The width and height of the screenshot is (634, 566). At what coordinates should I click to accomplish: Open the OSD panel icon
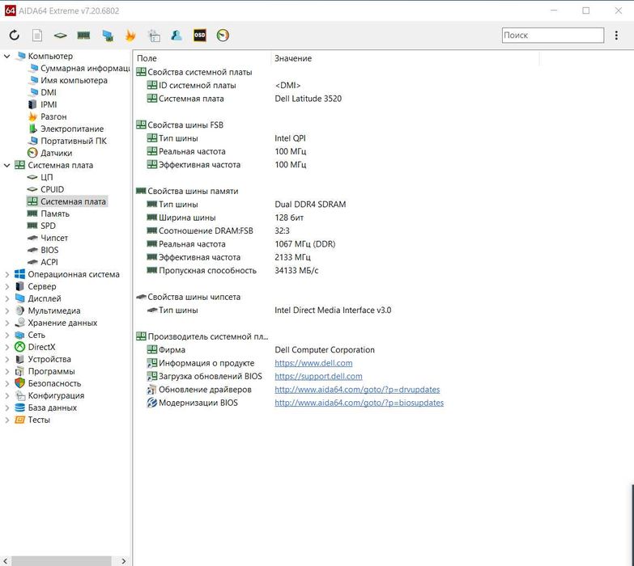pos(200,36)
